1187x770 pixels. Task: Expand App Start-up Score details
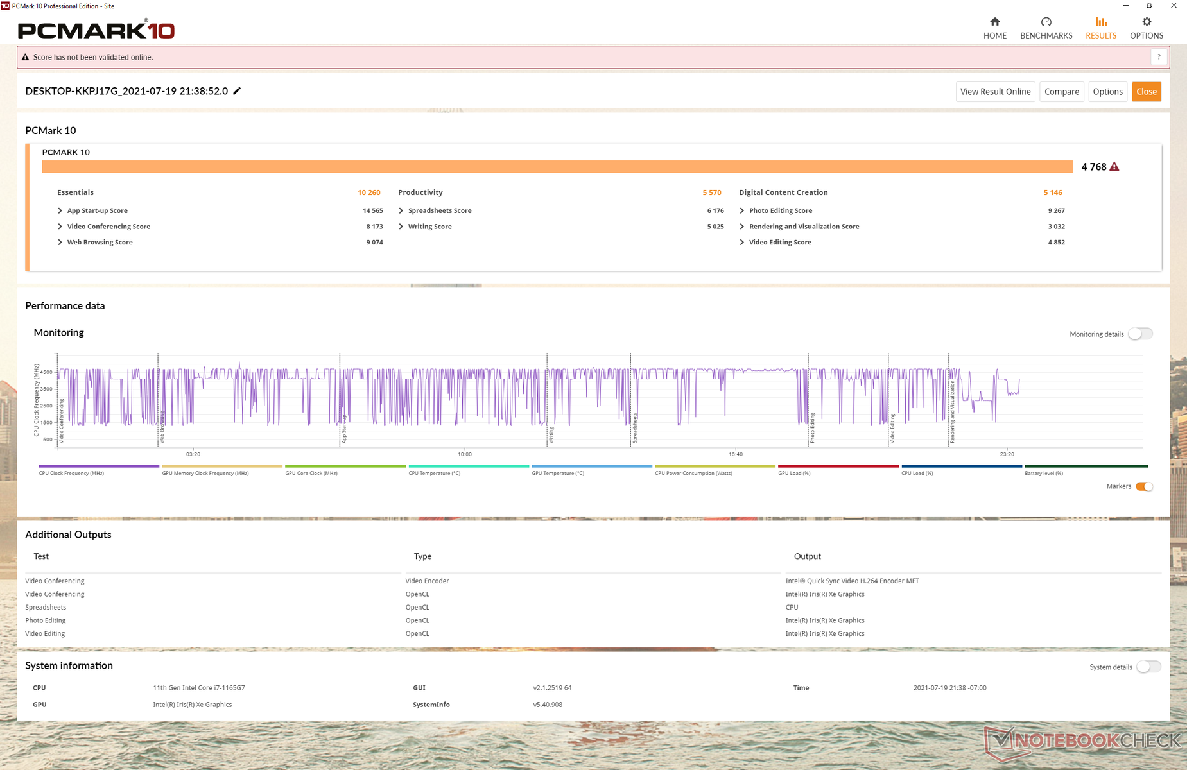point(60,210)
